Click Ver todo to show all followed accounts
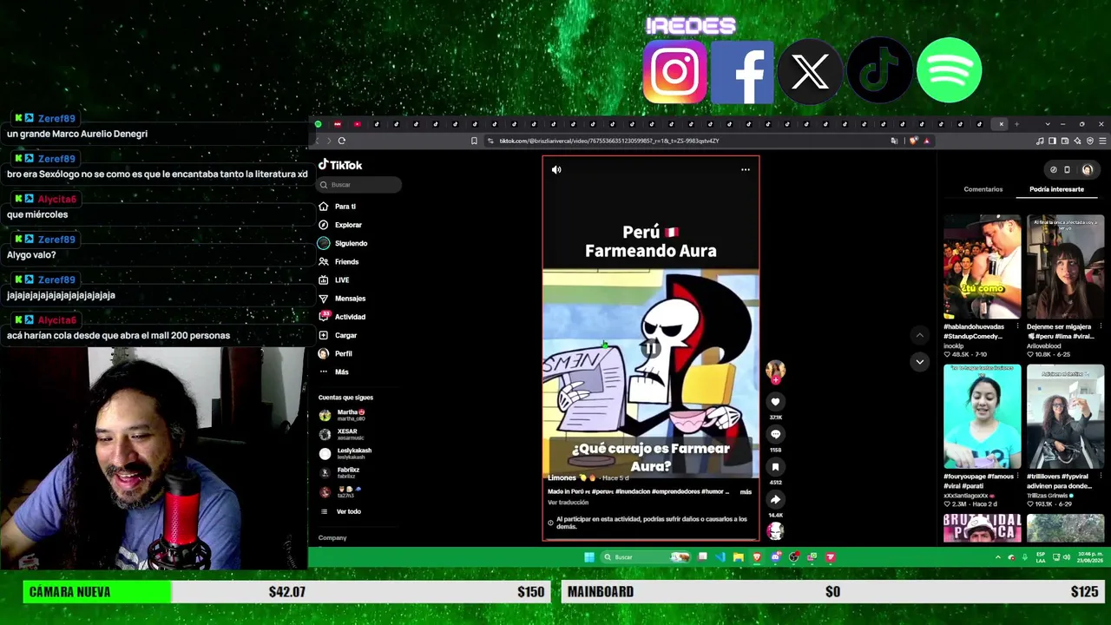This screenshot has width=1111, height=625. [340, 511]
